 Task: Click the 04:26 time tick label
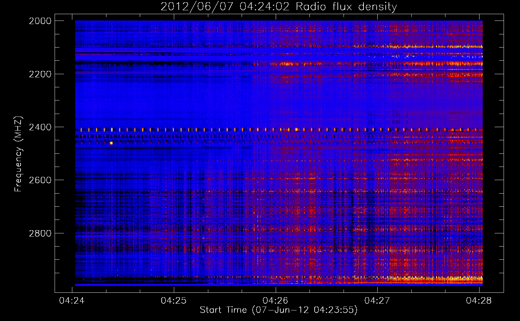(275, 300)
